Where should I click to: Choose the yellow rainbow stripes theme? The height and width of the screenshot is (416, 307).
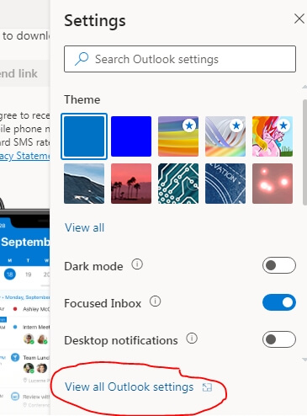point(178,136)
